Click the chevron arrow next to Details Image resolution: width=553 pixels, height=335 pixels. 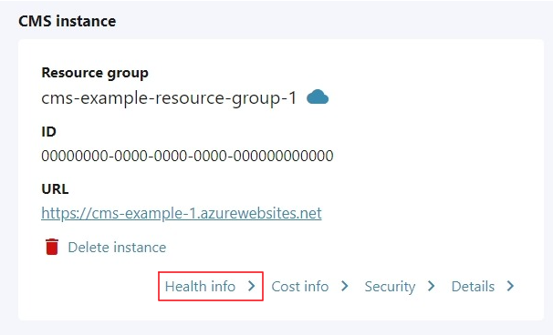point(510,286)
